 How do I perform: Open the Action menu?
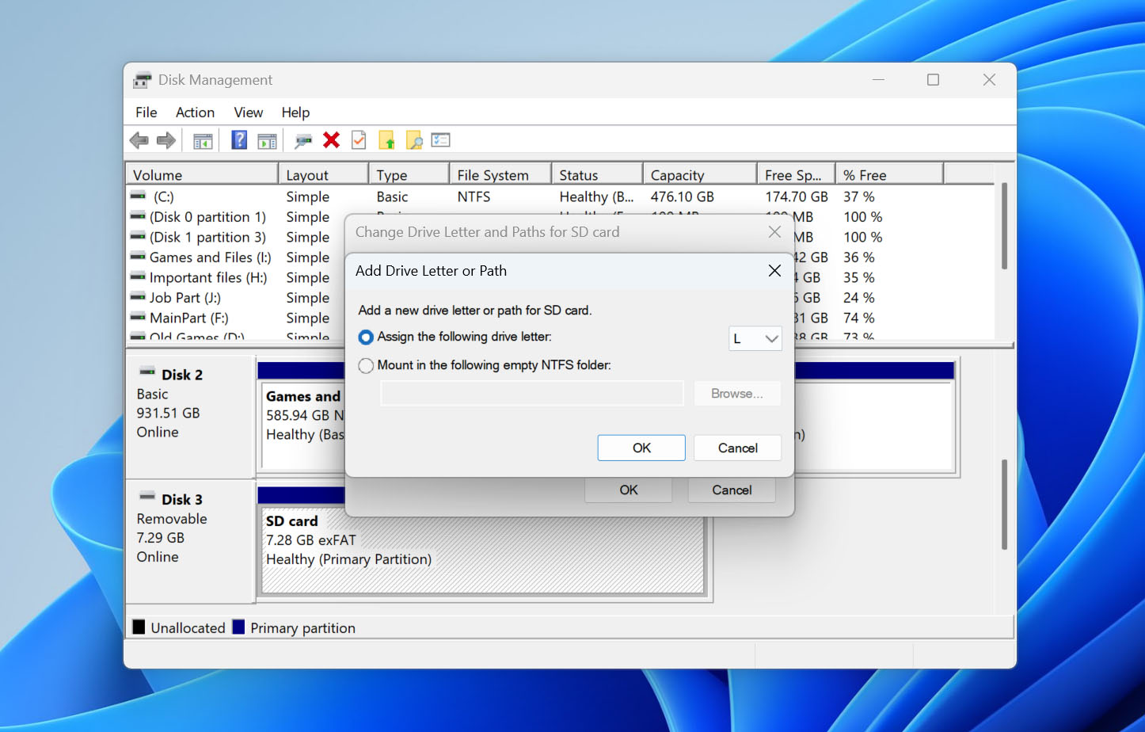(195, 112)
